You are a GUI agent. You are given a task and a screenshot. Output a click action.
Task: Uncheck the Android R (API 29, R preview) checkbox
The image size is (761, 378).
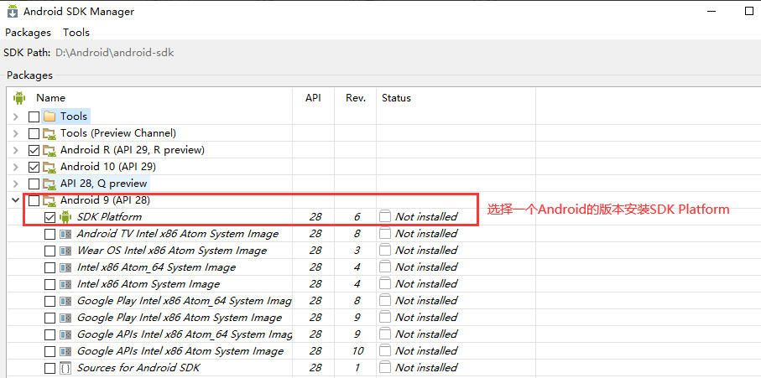coord(34,151)
